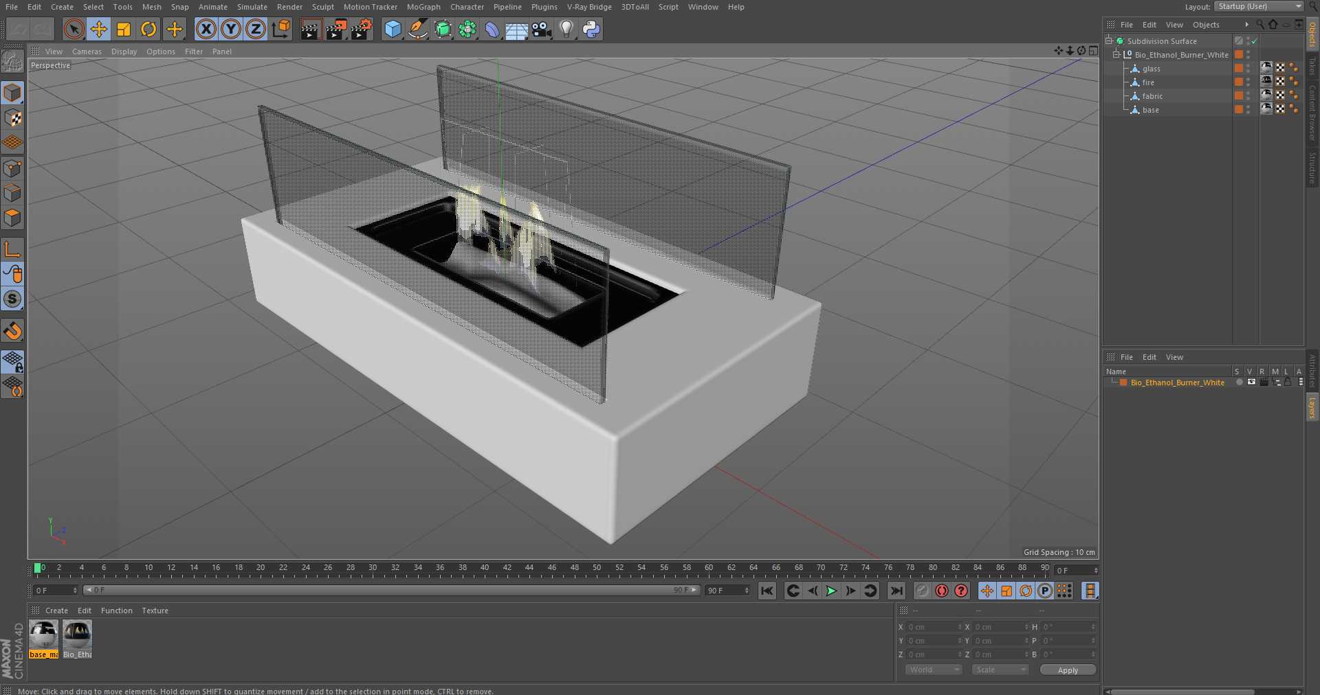Open viewport Display menu

(124, 52)
